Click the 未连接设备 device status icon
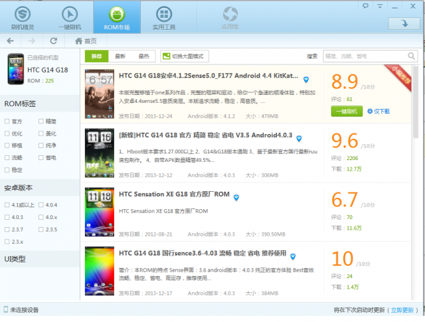The height and width of the screenshot is (322, 425). tap(6, 309)
